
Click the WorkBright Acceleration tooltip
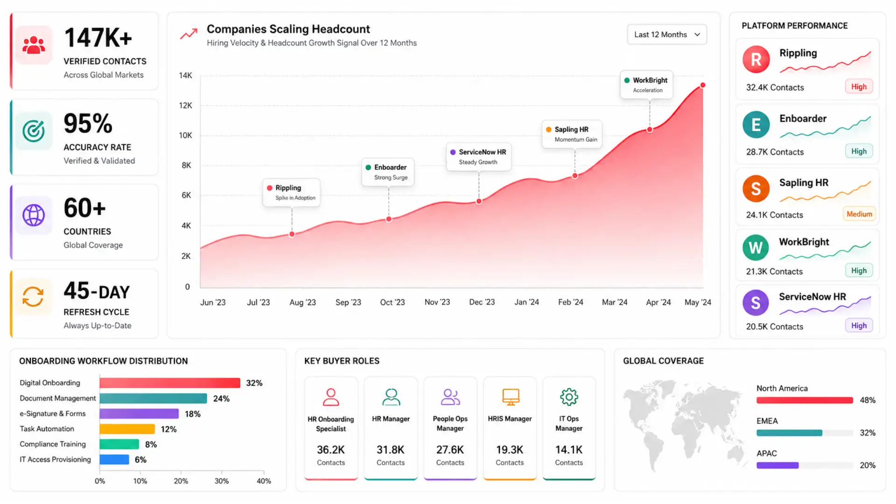646,85
